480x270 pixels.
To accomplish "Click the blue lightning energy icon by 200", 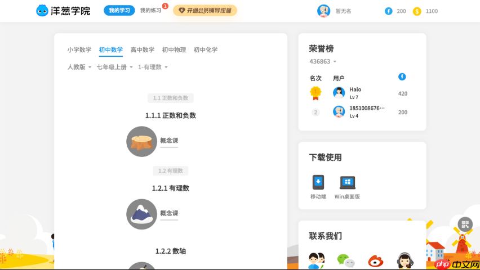I will (389, 11).
